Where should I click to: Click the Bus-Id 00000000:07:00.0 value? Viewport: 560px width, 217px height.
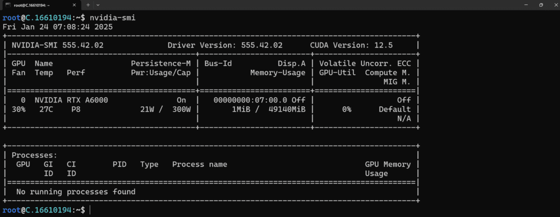[250, 100]
